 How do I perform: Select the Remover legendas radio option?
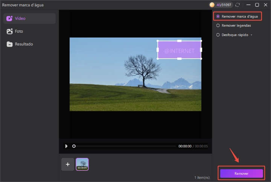click(x=218, y=26)
